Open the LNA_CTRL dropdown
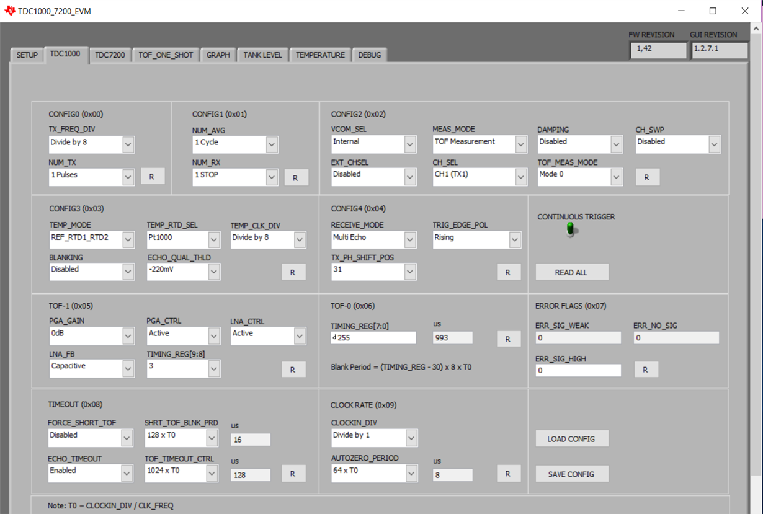 tap(269, 335)
